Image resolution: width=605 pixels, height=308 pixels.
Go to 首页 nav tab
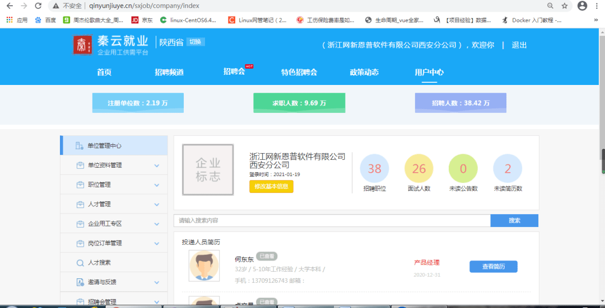(104, 72)
